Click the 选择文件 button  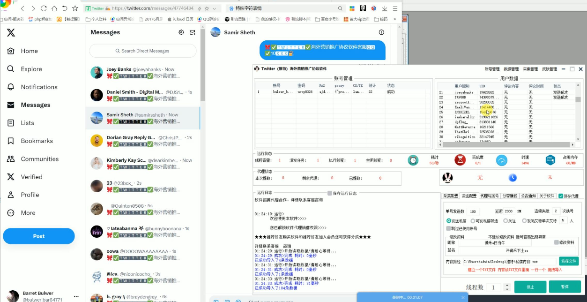(x=569, y=261)
